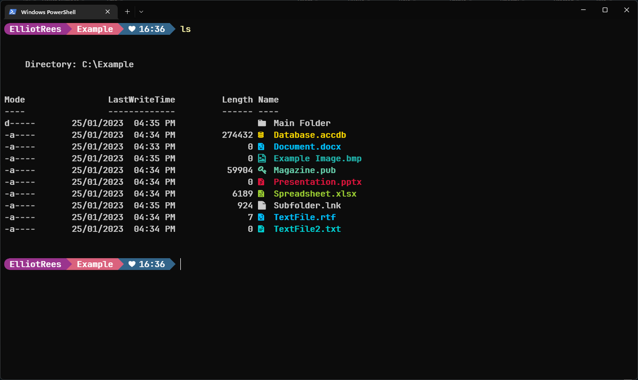Image resolution: width=638 pixels, height=380 pixels.
Task: Click the database icon beside Database.accdb
Action: 261,135
